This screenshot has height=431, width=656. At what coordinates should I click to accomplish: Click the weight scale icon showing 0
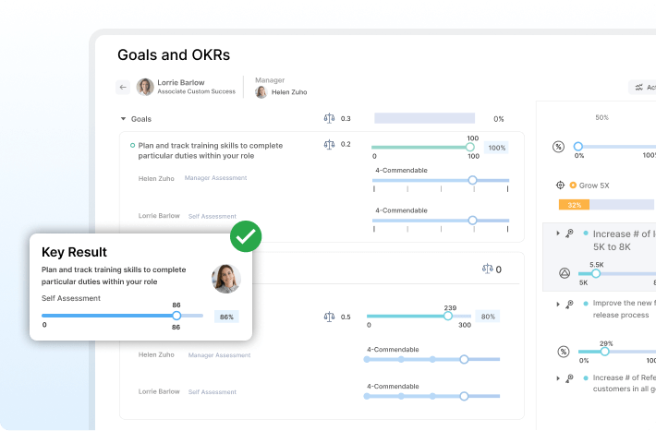[x=488, y=269]
